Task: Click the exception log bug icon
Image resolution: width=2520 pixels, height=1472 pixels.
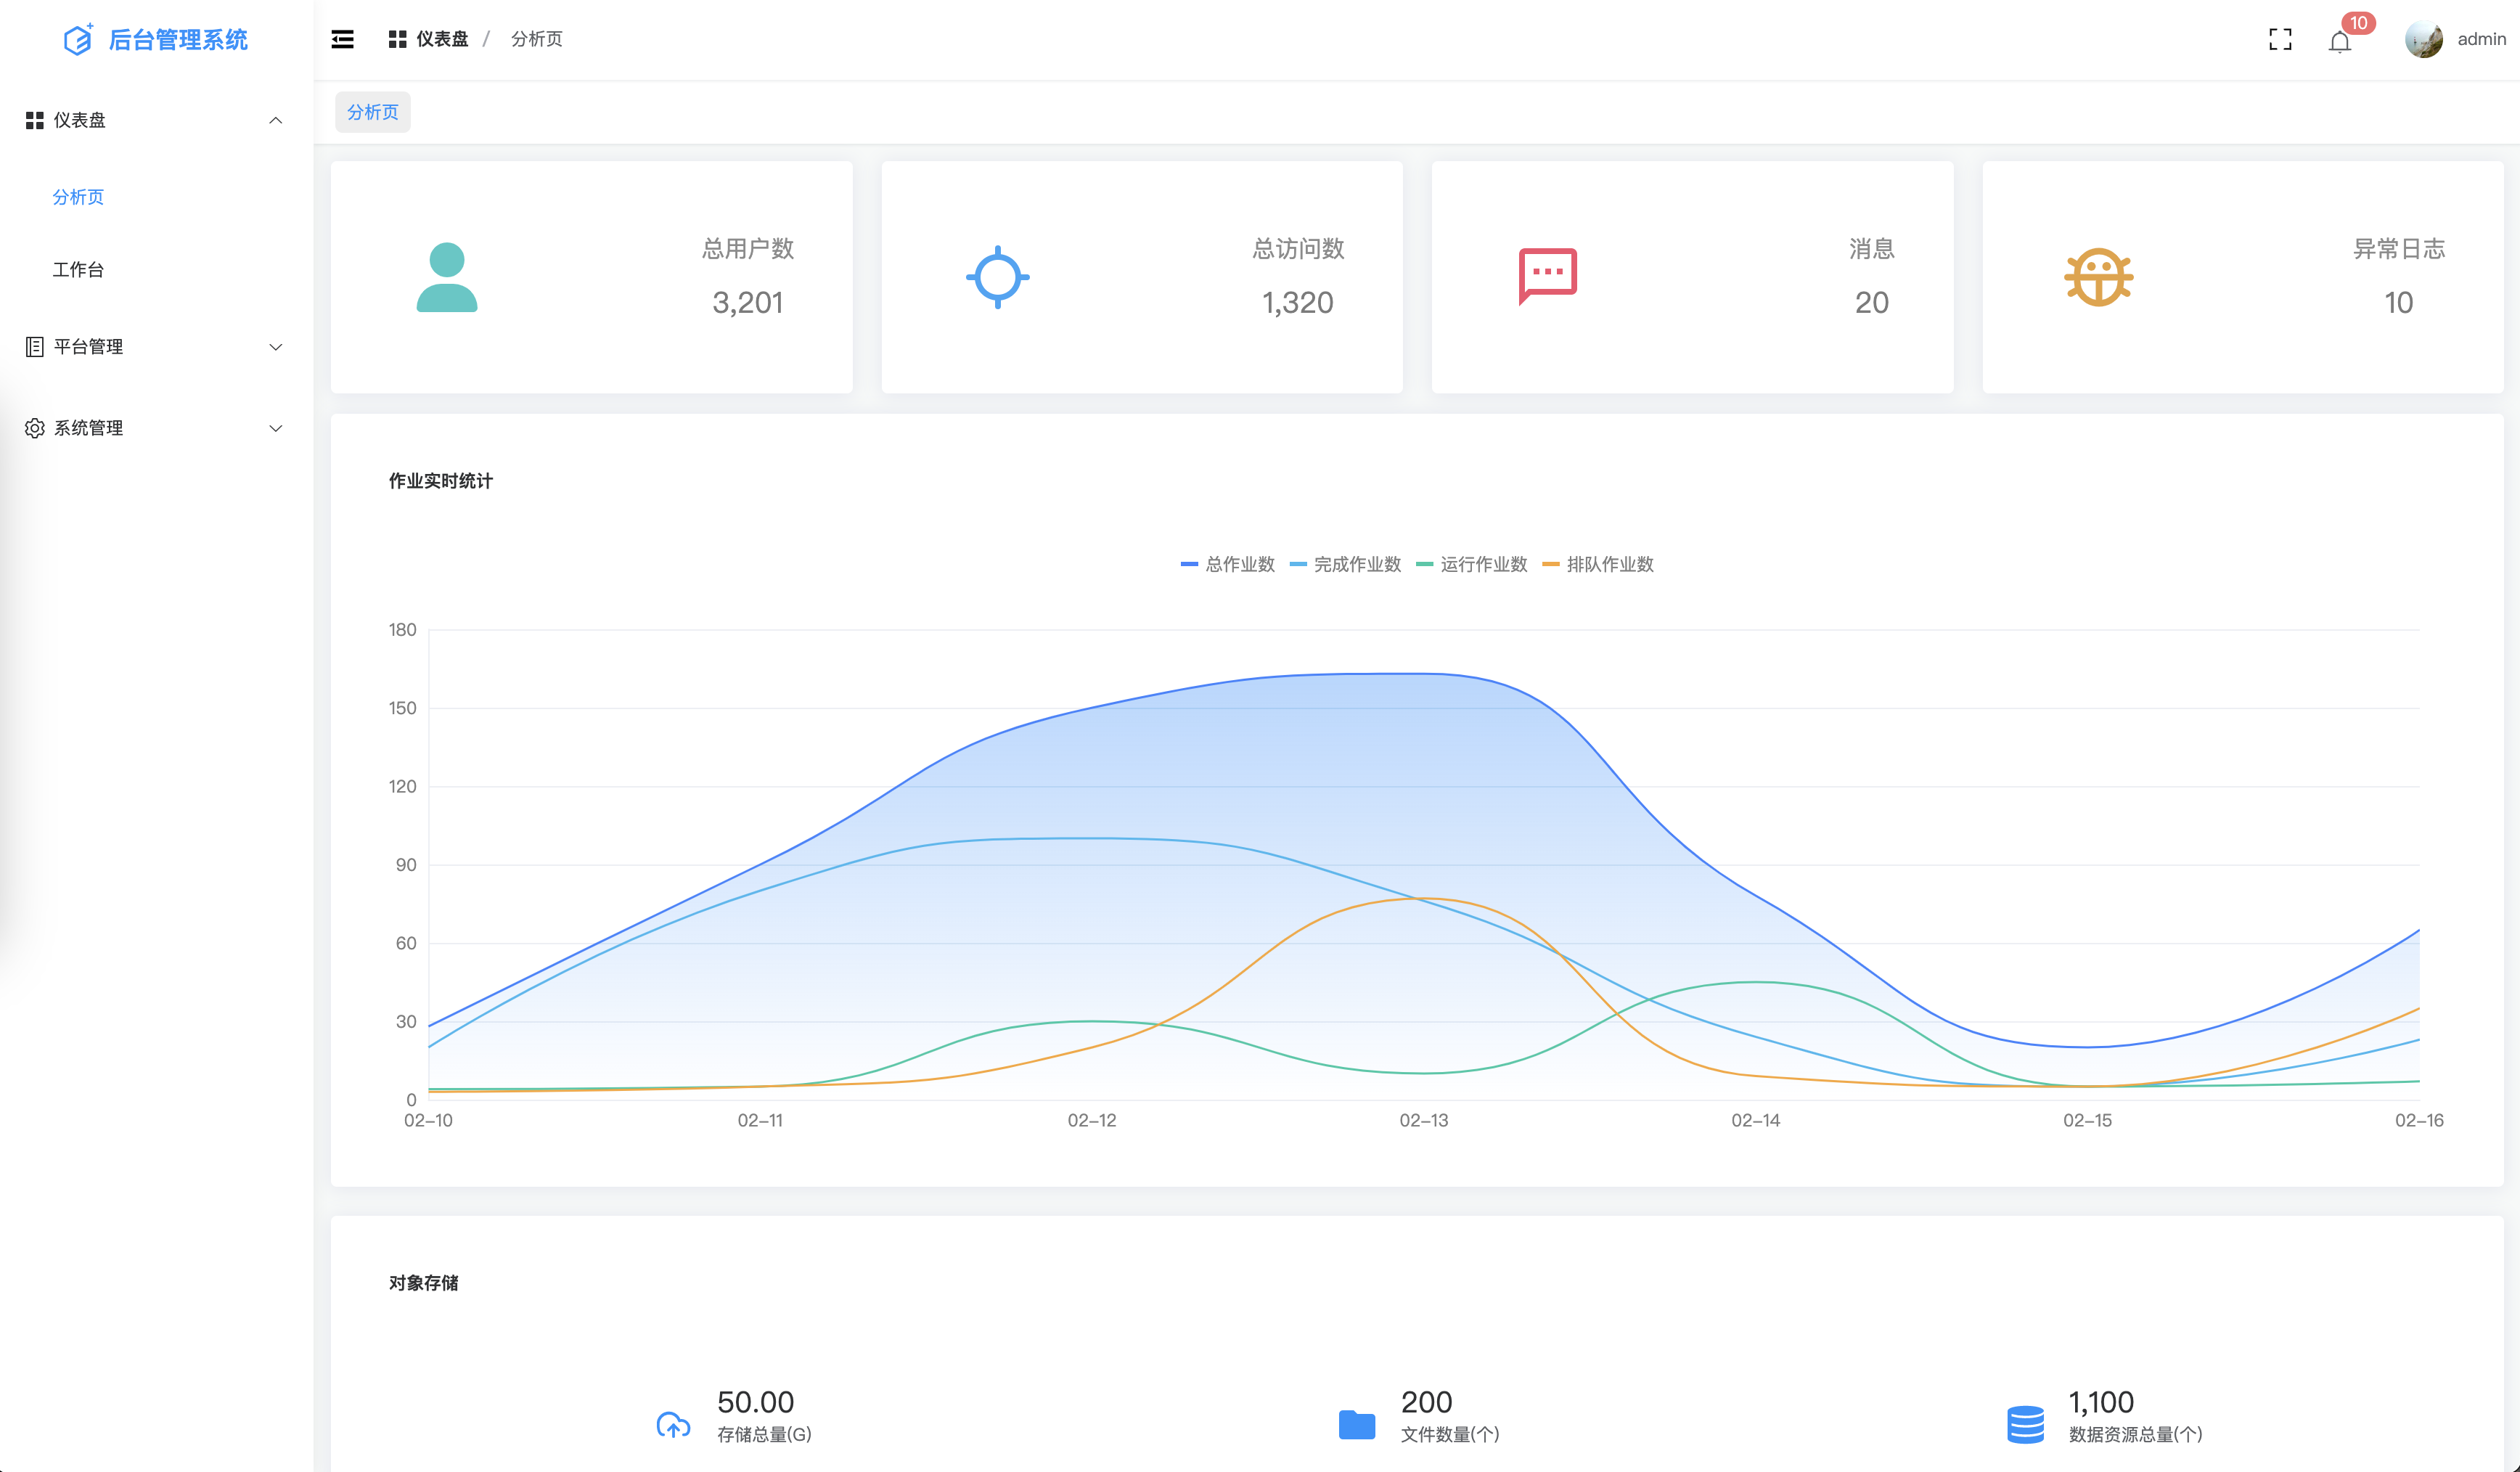Action: click(2098, 277)
